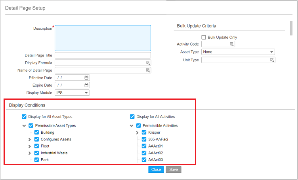The height and width of the screenshot is (180, 298).
Task: Click the Activity Code lookup icon
Action: (x=232, y=44)
